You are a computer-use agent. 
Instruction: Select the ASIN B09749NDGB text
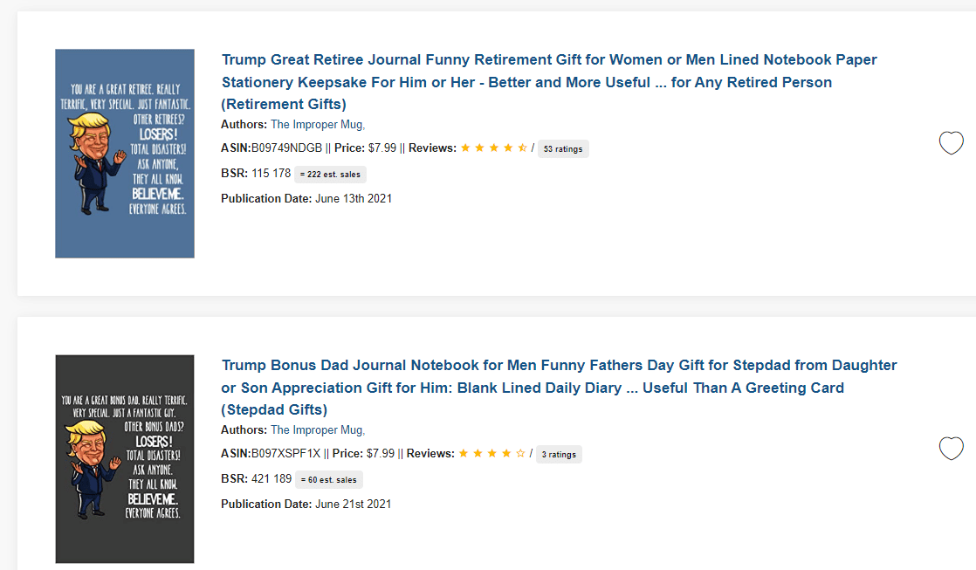pyautogui.click(x=287, y=148)
